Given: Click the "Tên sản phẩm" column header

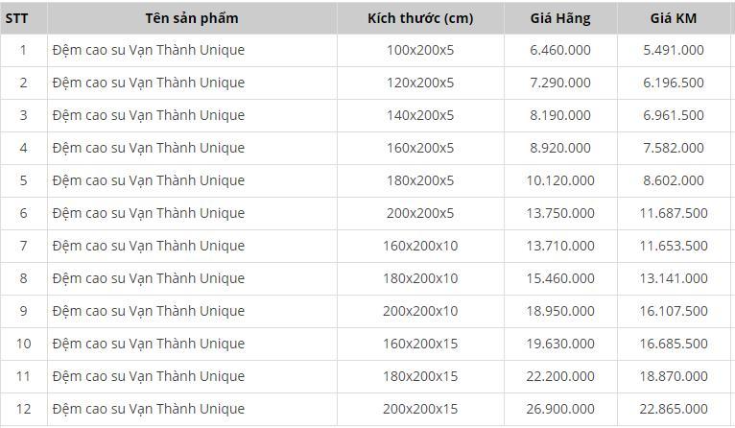Looking at the screenshot, I should (192, 18).
